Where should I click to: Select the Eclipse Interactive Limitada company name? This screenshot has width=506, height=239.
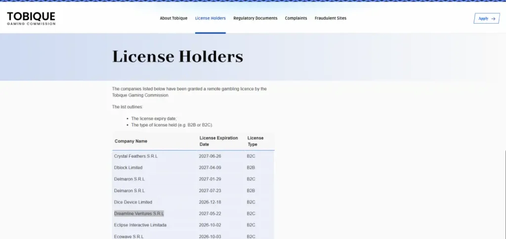140,225
